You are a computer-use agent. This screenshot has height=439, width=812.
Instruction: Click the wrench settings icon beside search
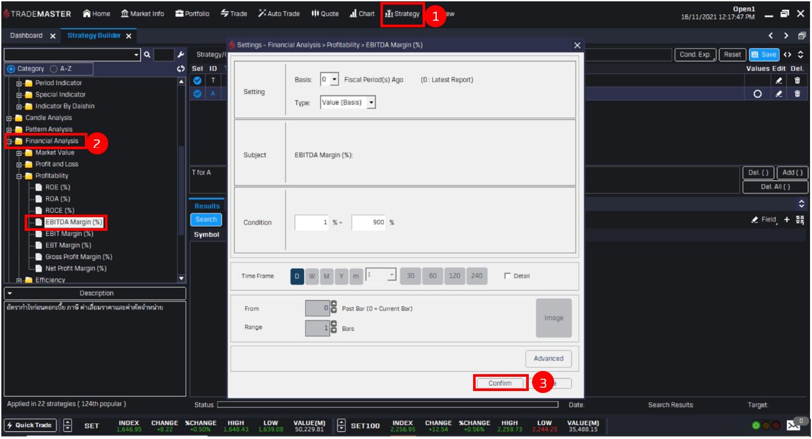point(181,55)
